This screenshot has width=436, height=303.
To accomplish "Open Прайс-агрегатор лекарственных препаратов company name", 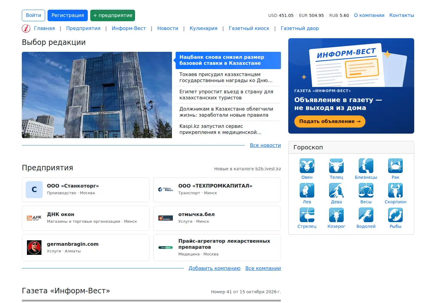I will click(224, 244).
